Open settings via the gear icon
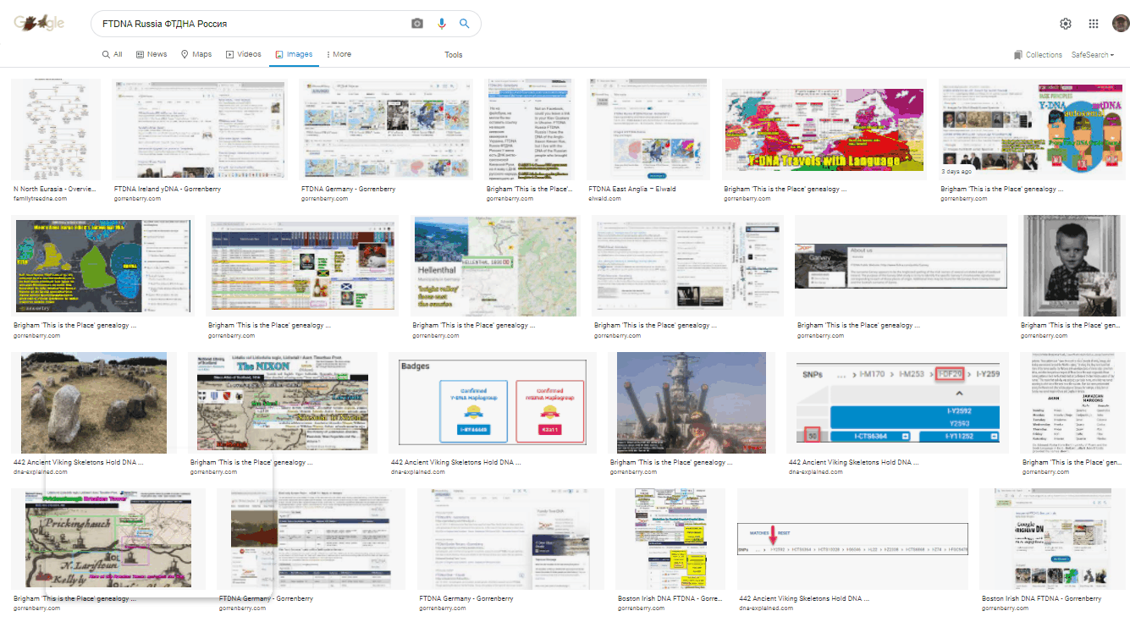The height and width of the screenshot is (622, 1130). 1066,24
